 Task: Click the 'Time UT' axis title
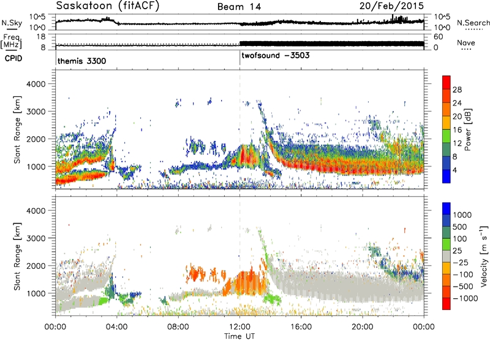[x=239, y=336]
